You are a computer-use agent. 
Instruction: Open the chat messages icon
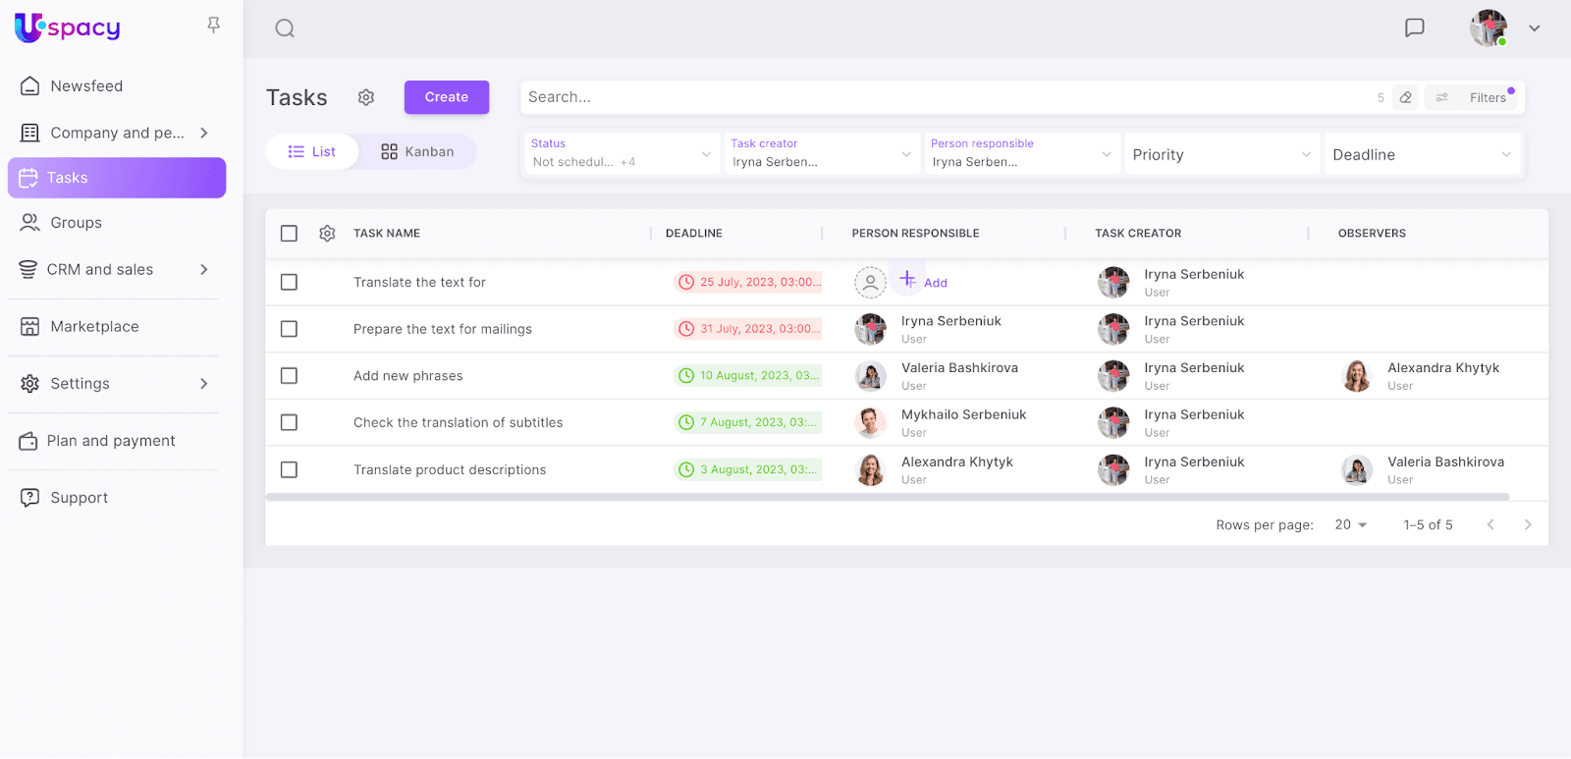pyautogui.click(x=1414, y=27)
